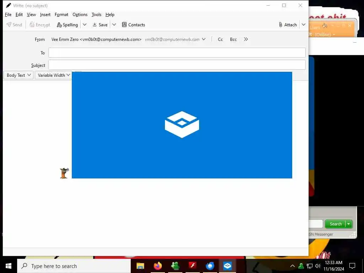This screenshot has width=364, height=273.
Task: Click the network tray icon
Action: tap(310, 266)
